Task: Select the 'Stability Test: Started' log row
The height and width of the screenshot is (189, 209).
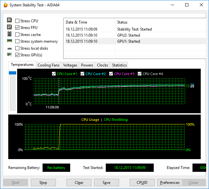Action: pyautogui.click(x=135, y=29)
